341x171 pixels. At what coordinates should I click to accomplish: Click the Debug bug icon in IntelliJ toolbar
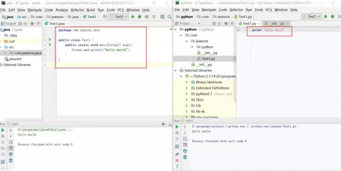(x=140, y=17)
